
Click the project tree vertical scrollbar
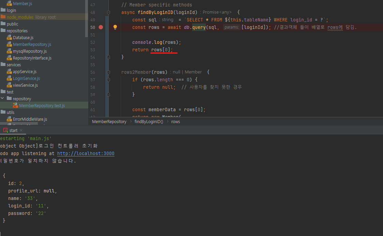(87, 19)
